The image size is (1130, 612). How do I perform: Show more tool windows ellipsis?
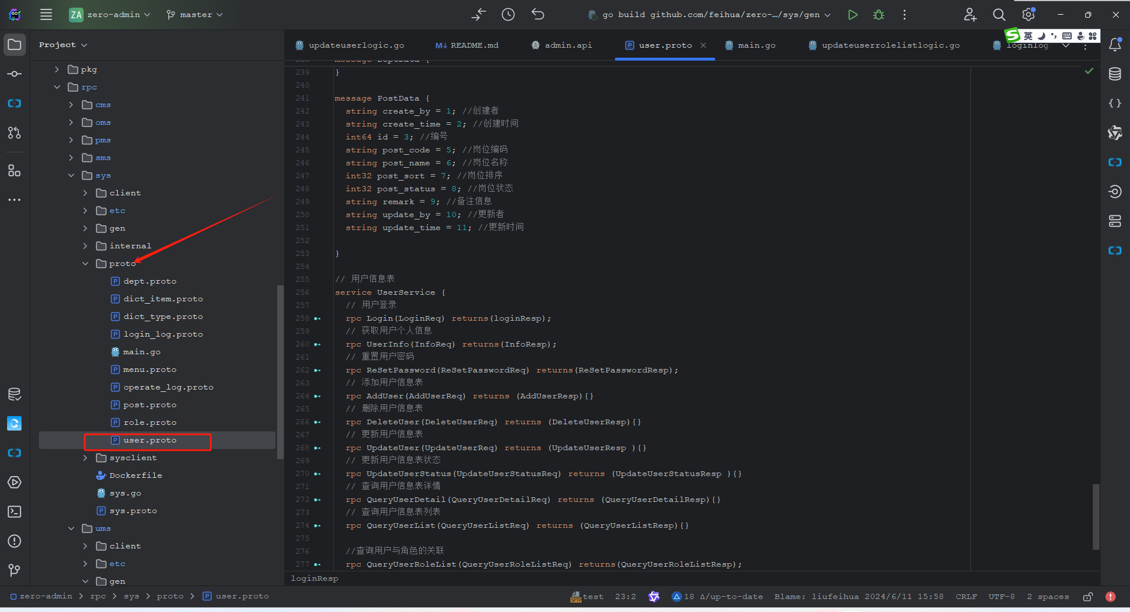(15, 200)
